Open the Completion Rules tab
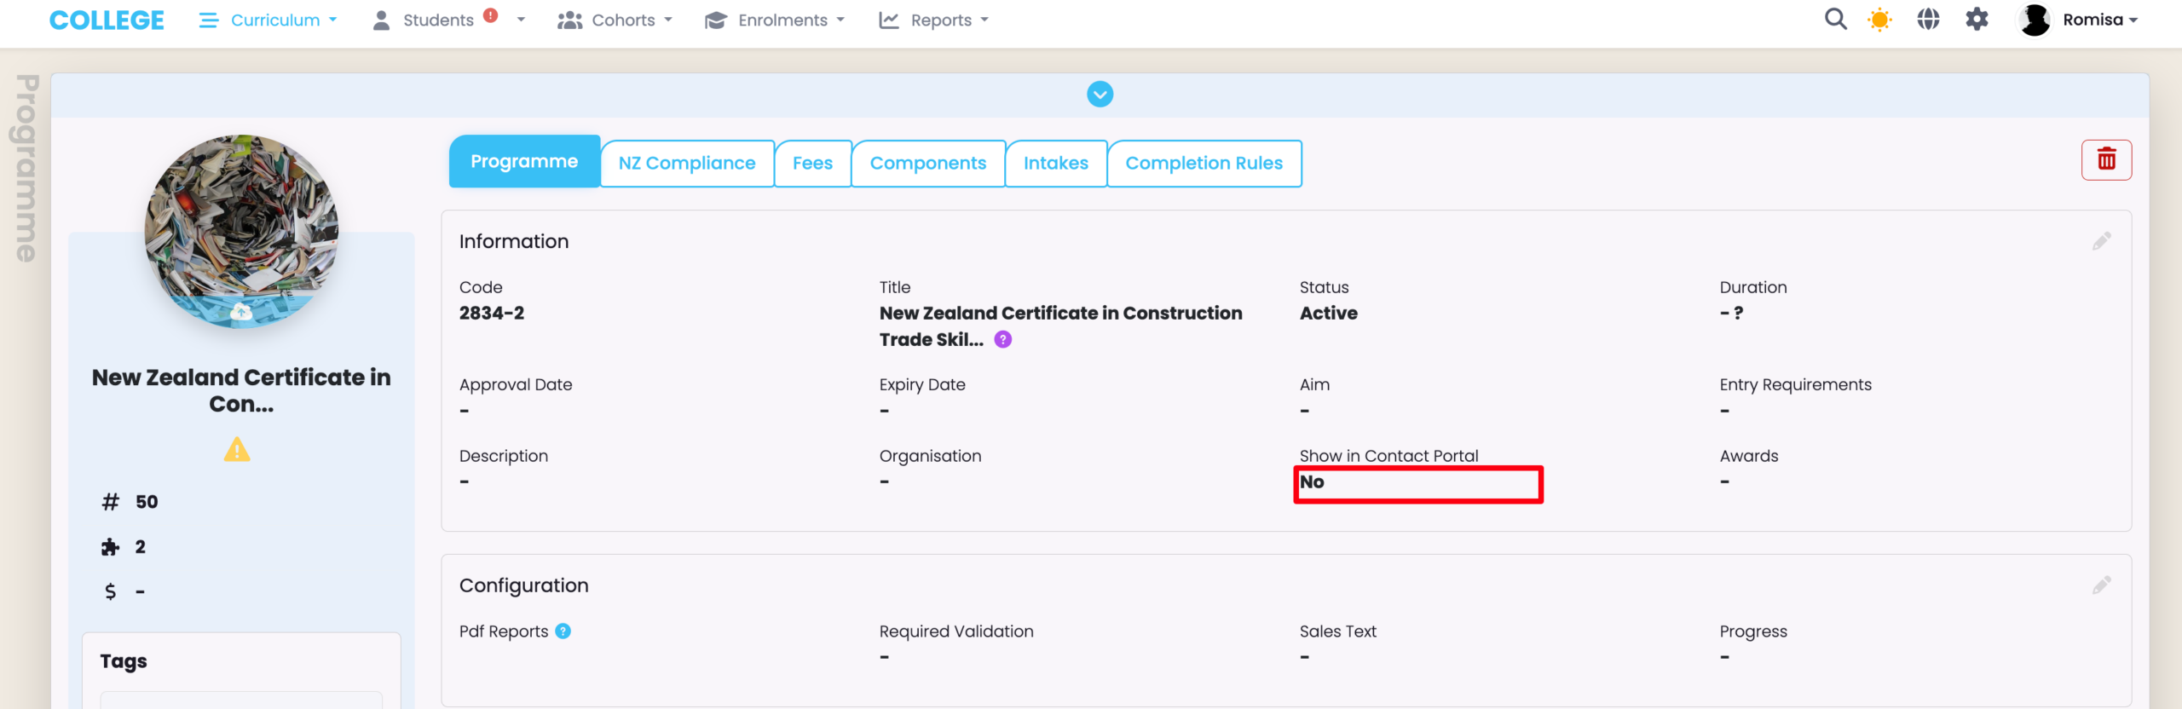The image size is (2182, 709). click(x=1204, y=164)
